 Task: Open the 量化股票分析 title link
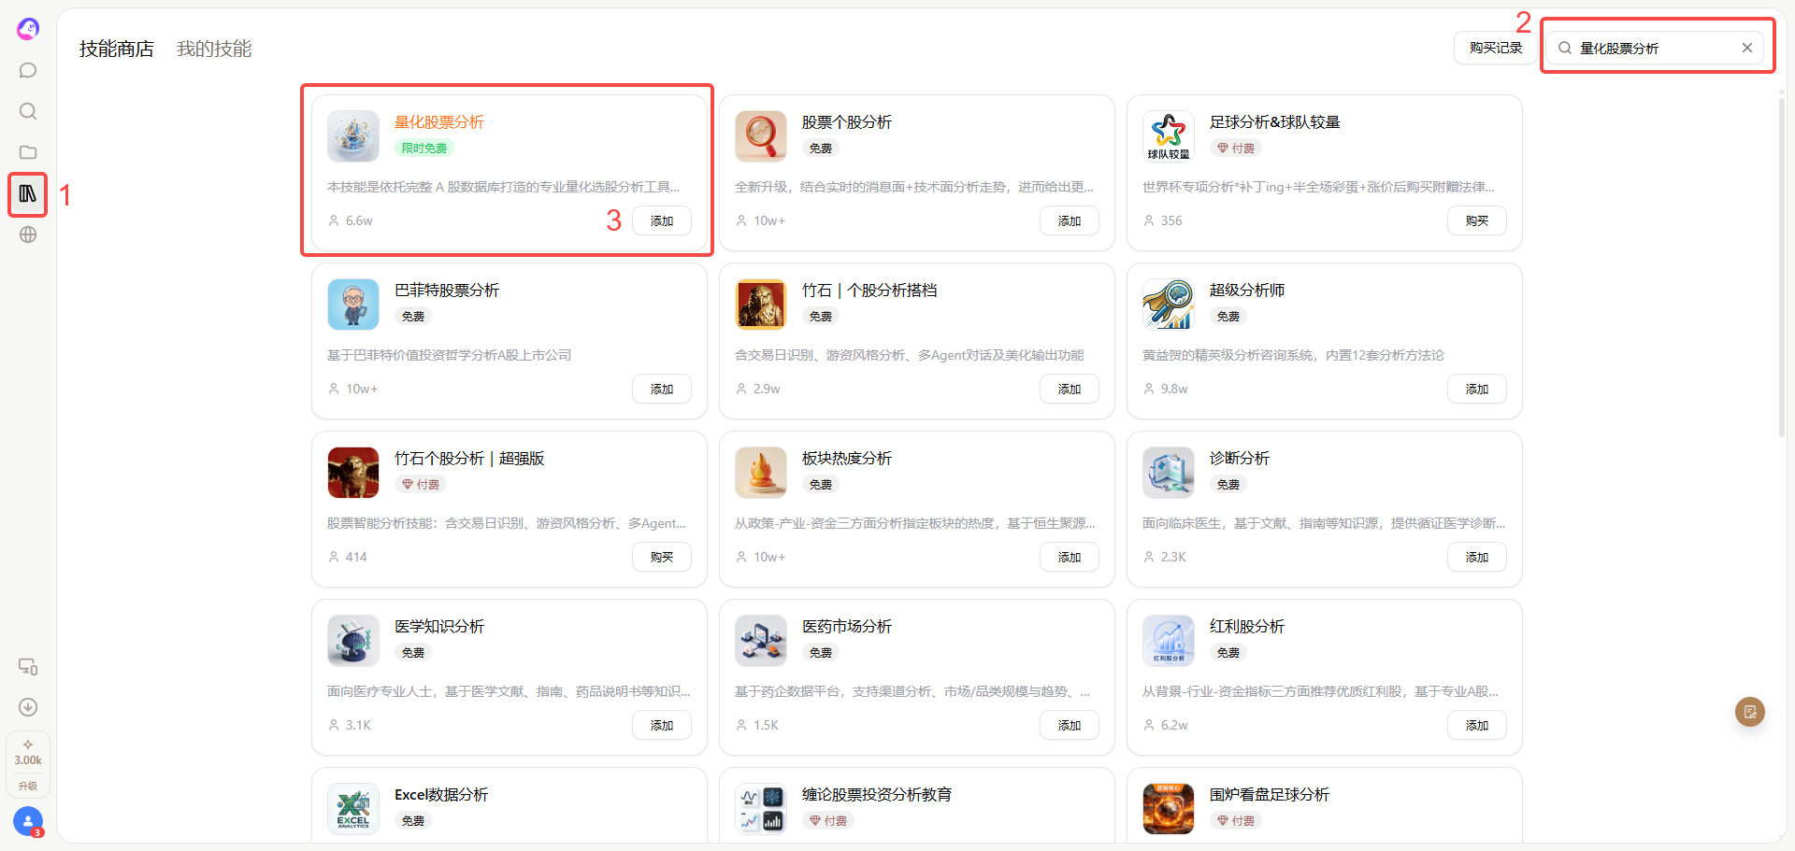point(439,122)
